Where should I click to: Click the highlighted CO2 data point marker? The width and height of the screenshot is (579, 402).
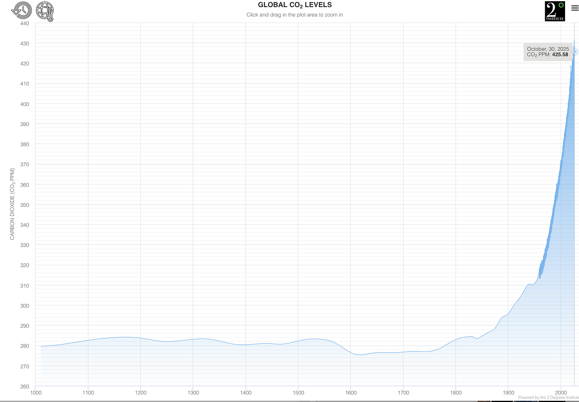pos(574,52)
